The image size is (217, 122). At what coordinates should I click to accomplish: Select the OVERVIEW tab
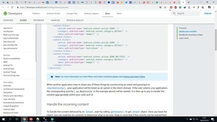coord(8,20)
